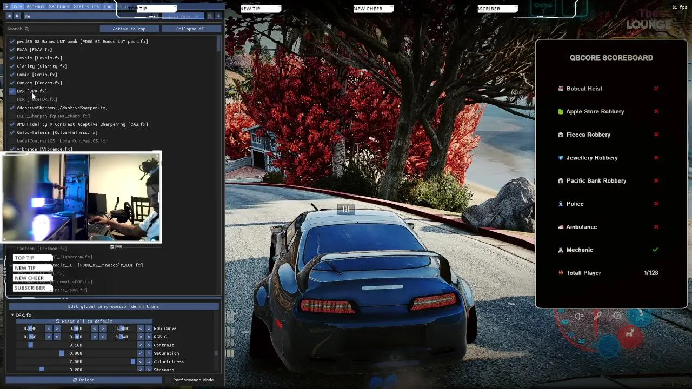Increase the Colorfulness value with right arrow
692x389 pixels.
[149, 361]
